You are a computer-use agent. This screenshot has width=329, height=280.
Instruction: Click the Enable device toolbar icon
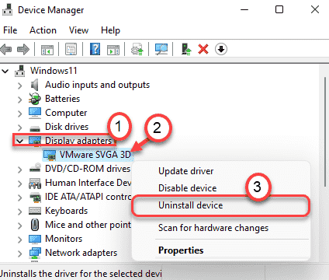(x=186, y=49)
